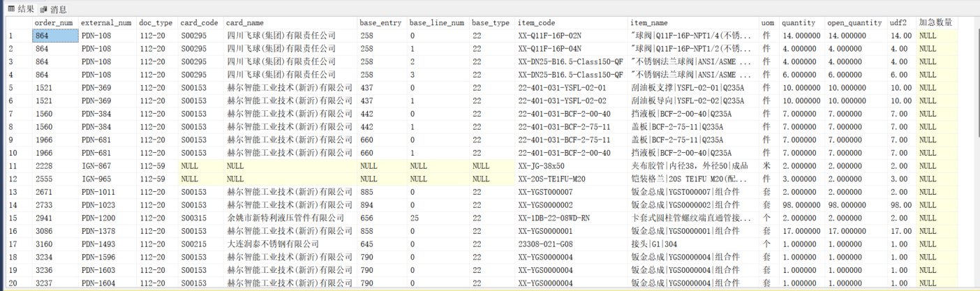Select the card_name column header
The height and width of the screenshot is (291, 980).
pos(290,22)
